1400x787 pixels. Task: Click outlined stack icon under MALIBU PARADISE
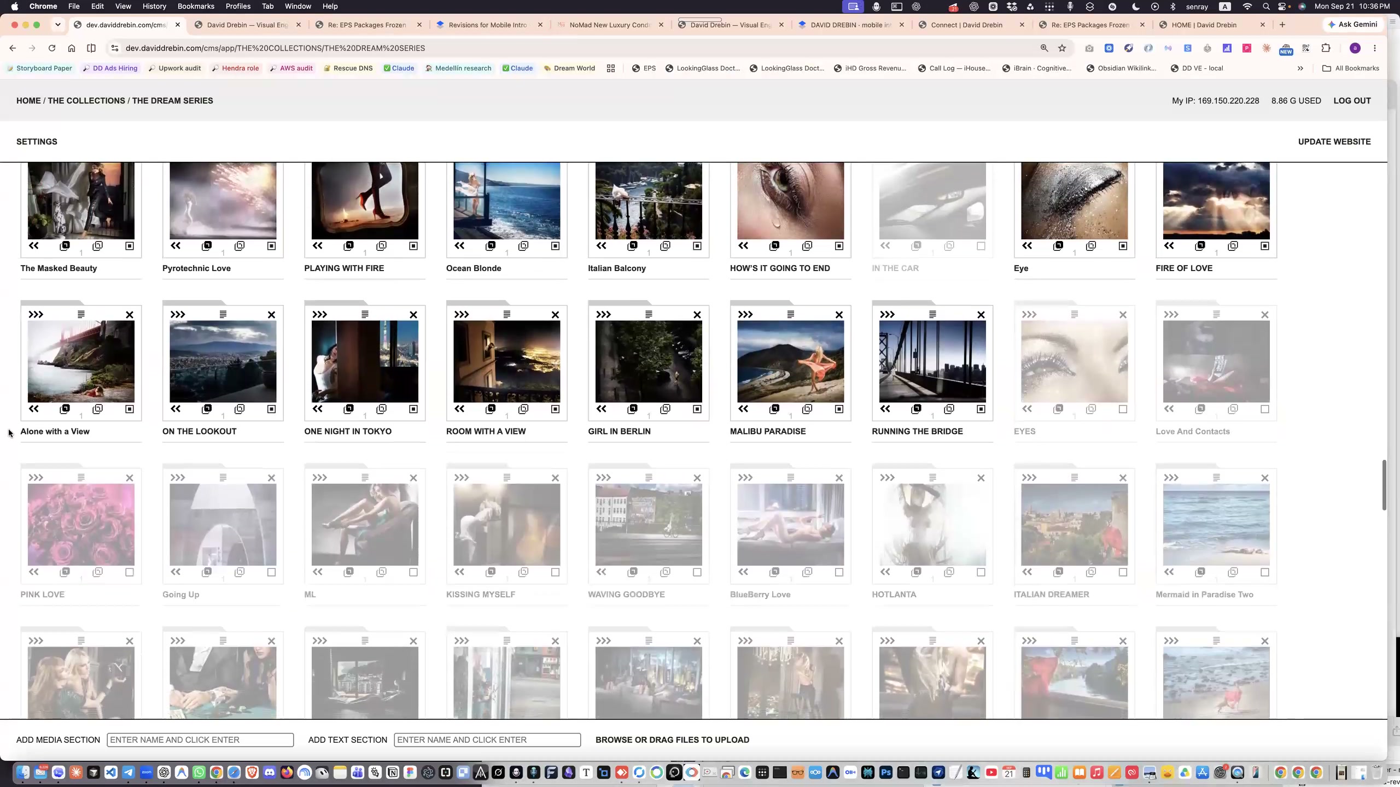coord(807,409)
